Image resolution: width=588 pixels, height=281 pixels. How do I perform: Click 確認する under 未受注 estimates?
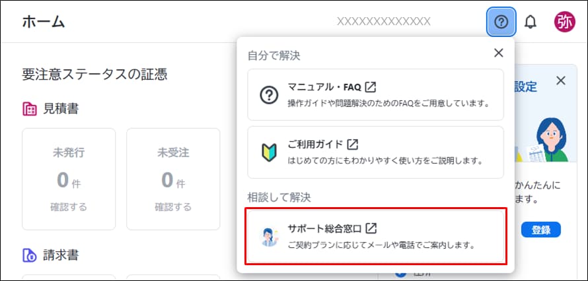(x=173, y=207)
